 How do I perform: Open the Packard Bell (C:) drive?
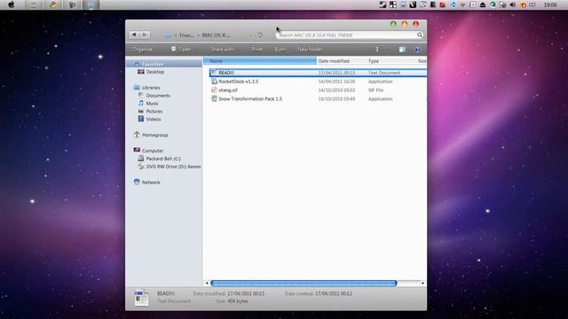click(x=163, y=159)
